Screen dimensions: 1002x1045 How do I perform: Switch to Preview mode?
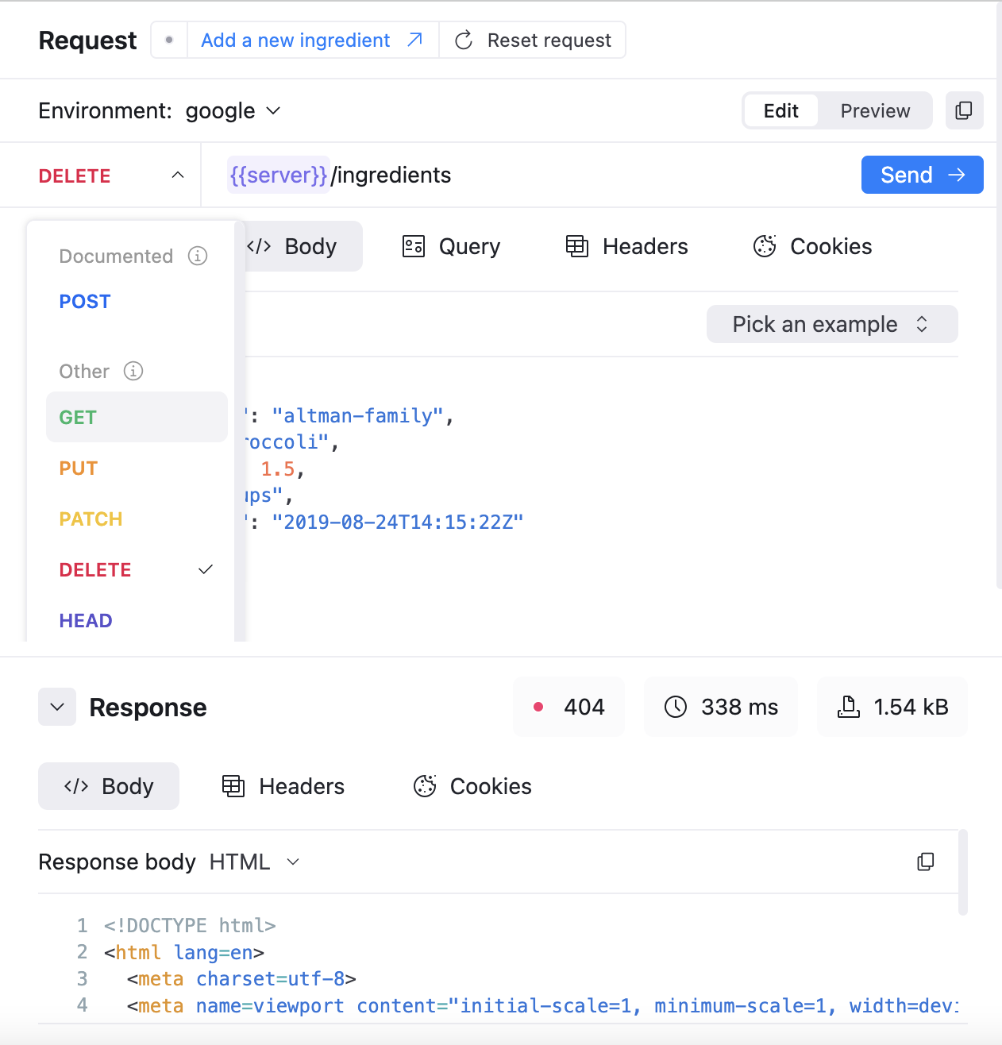coord(875,110)
